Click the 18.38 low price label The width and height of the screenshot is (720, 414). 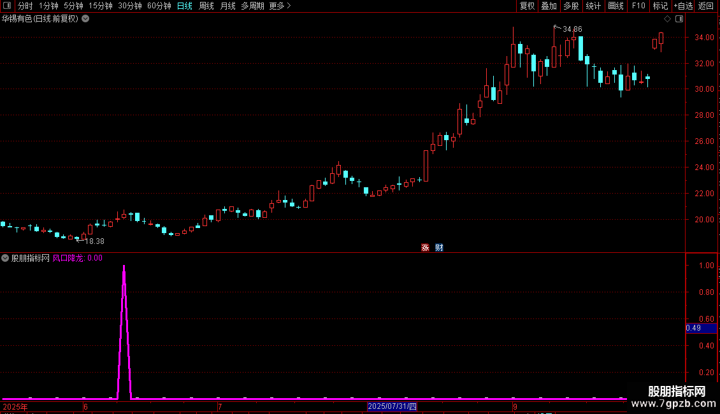[94, 241]
